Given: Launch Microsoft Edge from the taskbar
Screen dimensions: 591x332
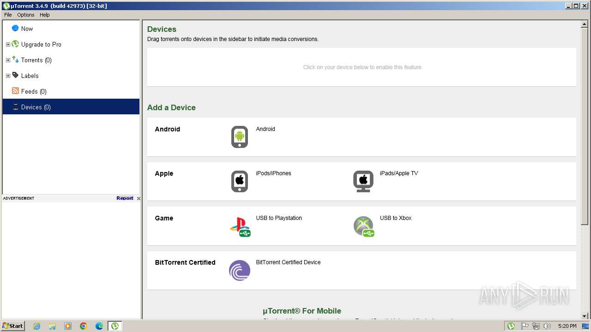Looking at the screenshot, I should [99, 326].
